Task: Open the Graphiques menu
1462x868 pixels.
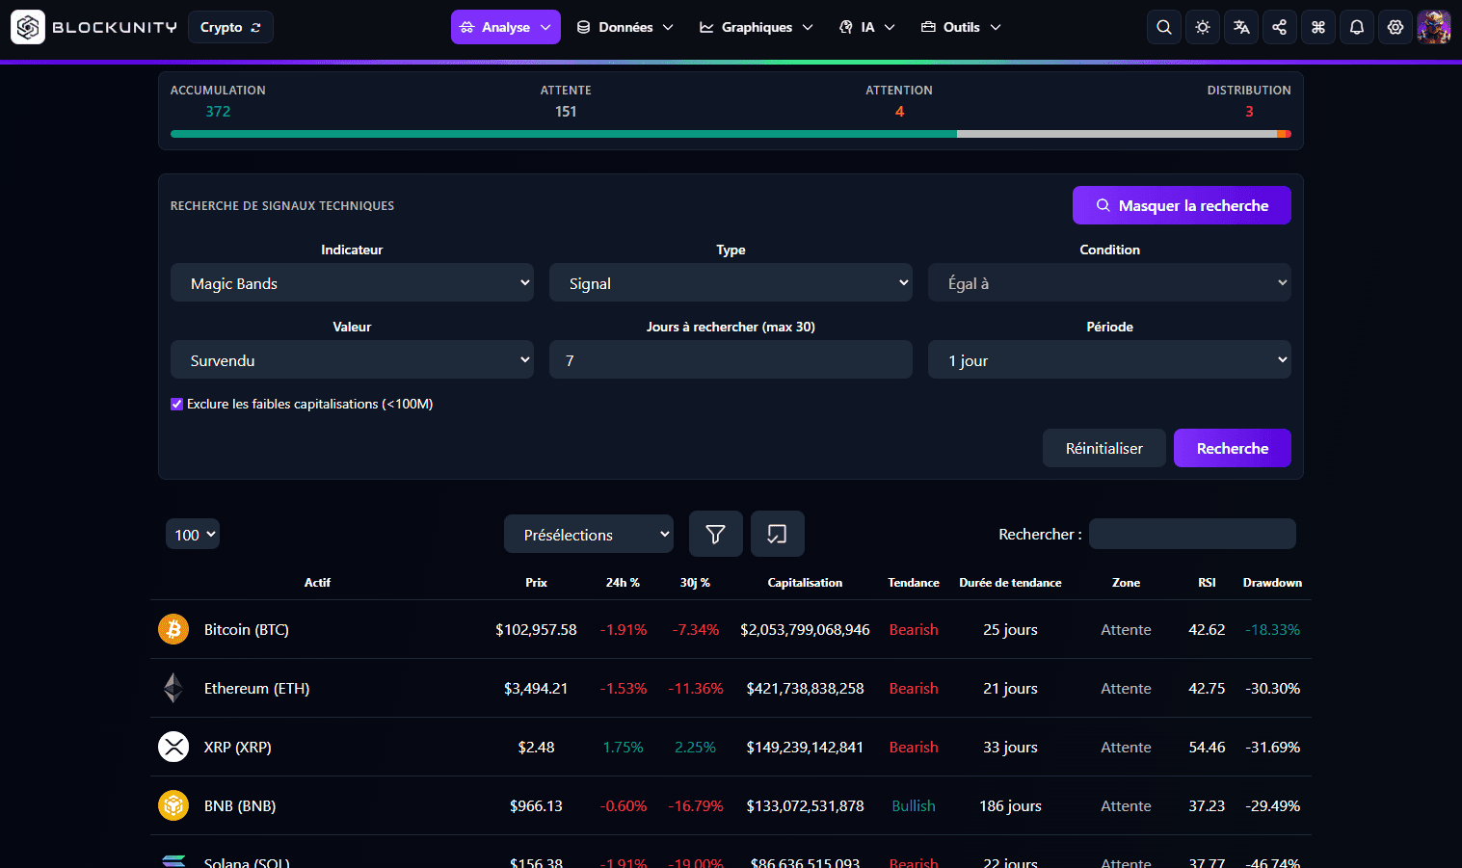Action: coord(757,27)
